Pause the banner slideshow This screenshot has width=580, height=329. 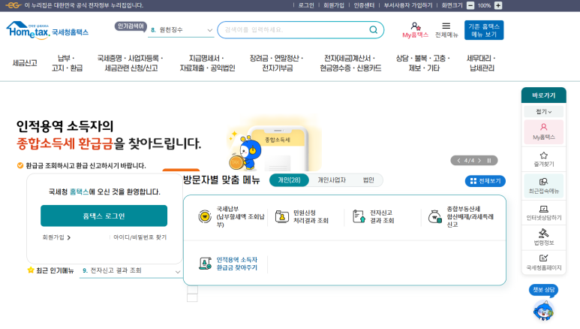coord(489,161)
